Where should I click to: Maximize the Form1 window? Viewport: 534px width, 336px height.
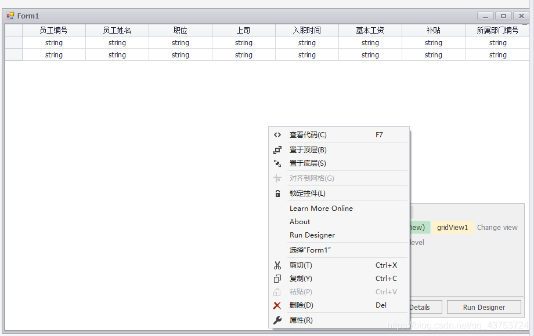503,16
